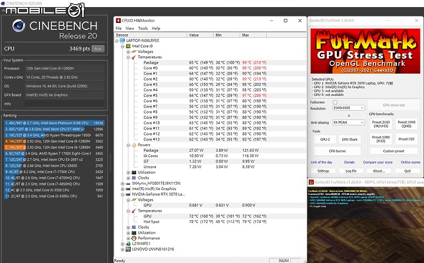424x263 pixels.
Task: Expand the Voltages node under Intel Core i9
Action: (x=128, y=52)
